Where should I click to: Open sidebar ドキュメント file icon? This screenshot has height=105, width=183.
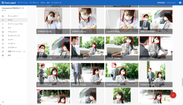point(3,32)
